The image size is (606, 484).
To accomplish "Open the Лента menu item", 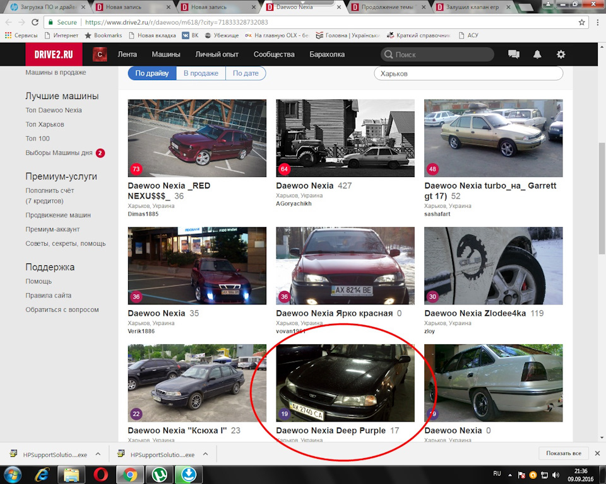I will click(x=127, y=54).
